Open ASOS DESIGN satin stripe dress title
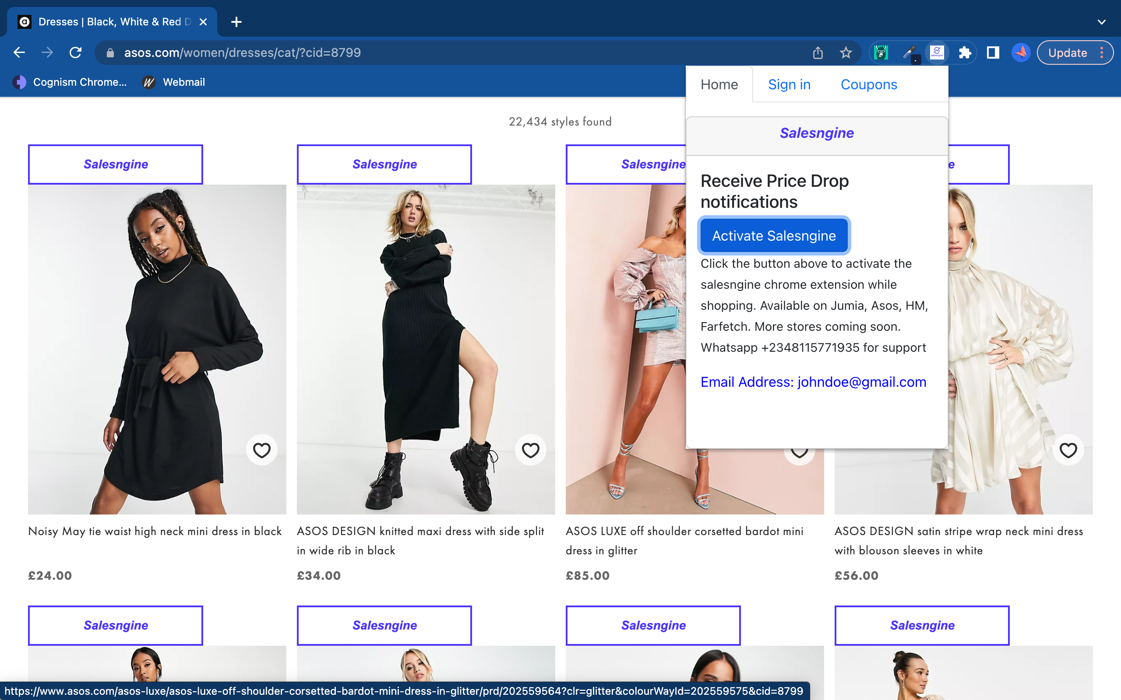This screenshot has width=1121, height=700. pyautogui.click(x=959, y=541)
